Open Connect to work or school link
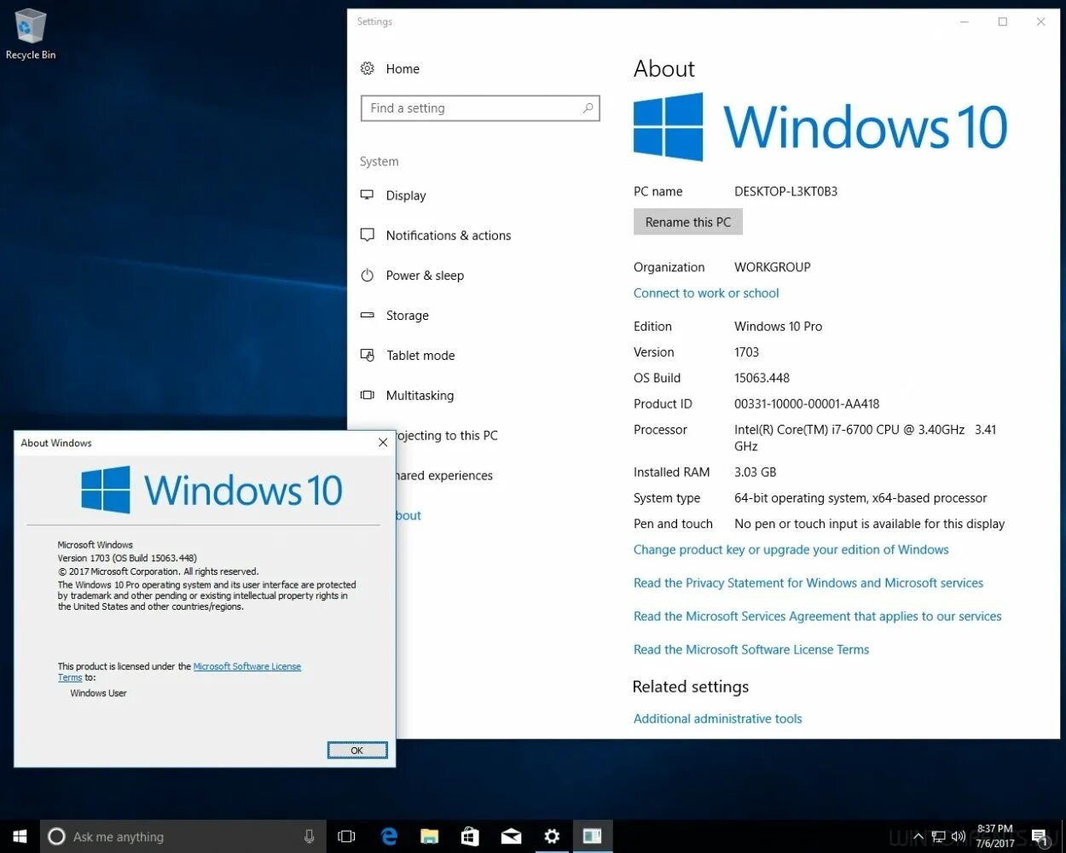This screenshot has width=1066, height=853. click(x=706, y=293)
